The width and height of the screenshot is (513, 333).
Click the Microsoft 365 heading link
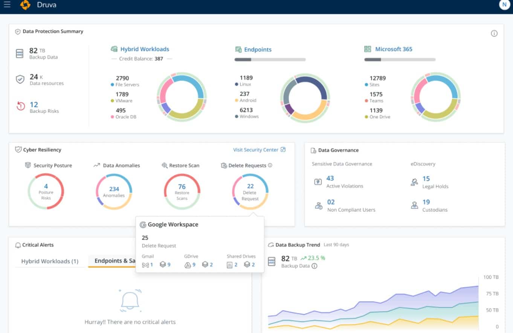point(393,49)
